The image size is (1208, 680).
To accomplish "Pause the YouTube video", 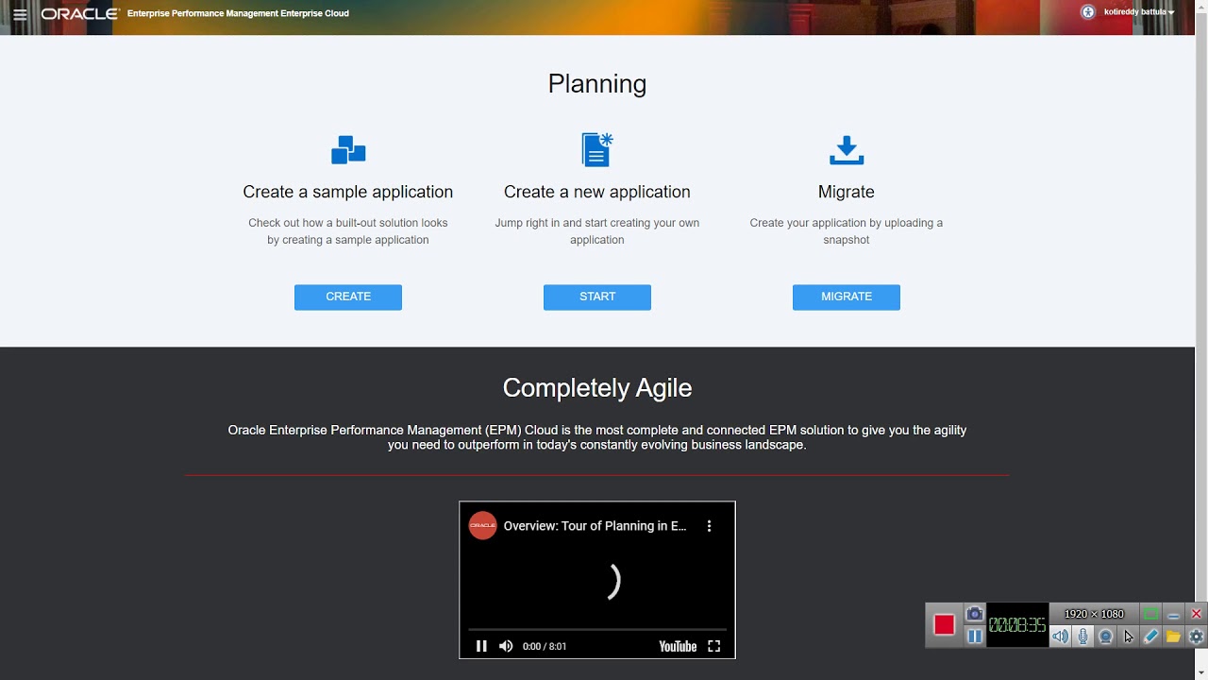I will tap(481, 646).
